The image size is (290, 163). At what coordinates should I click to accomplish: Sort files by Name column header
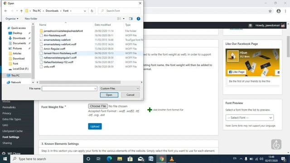point(43,25)
